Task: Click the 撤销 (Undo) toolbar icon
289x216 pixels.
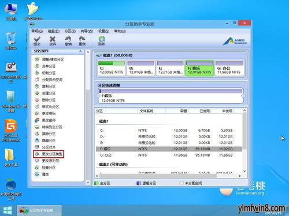Action: coord(68,41)
